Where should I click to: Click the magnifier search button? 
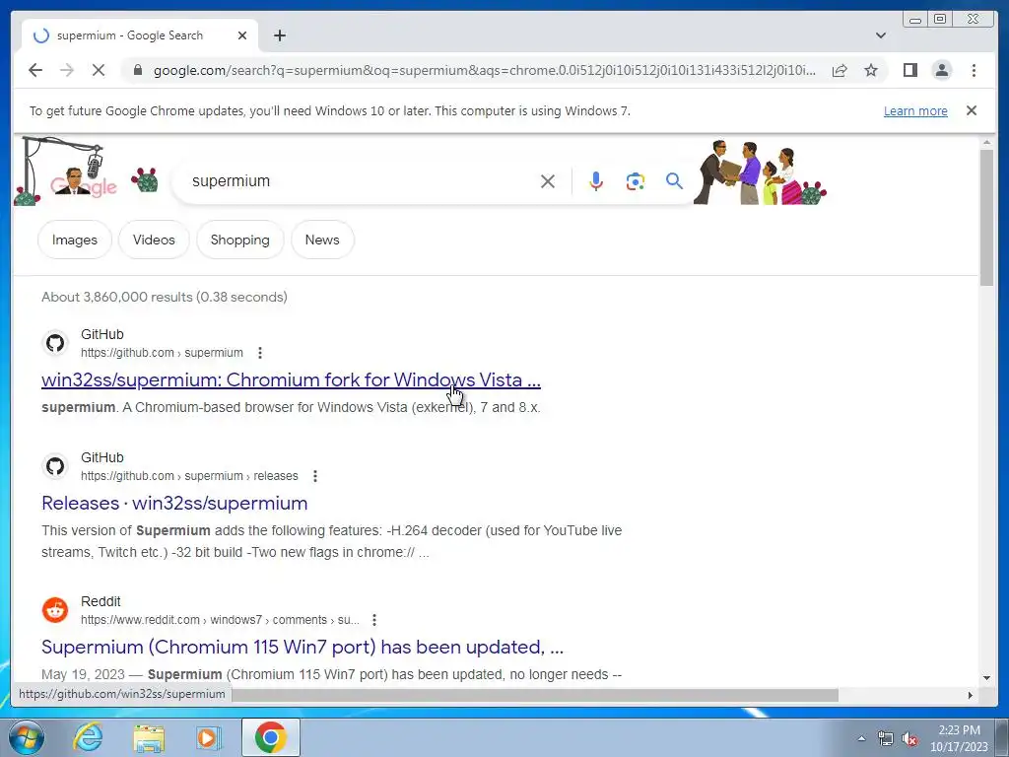[674, 181]
